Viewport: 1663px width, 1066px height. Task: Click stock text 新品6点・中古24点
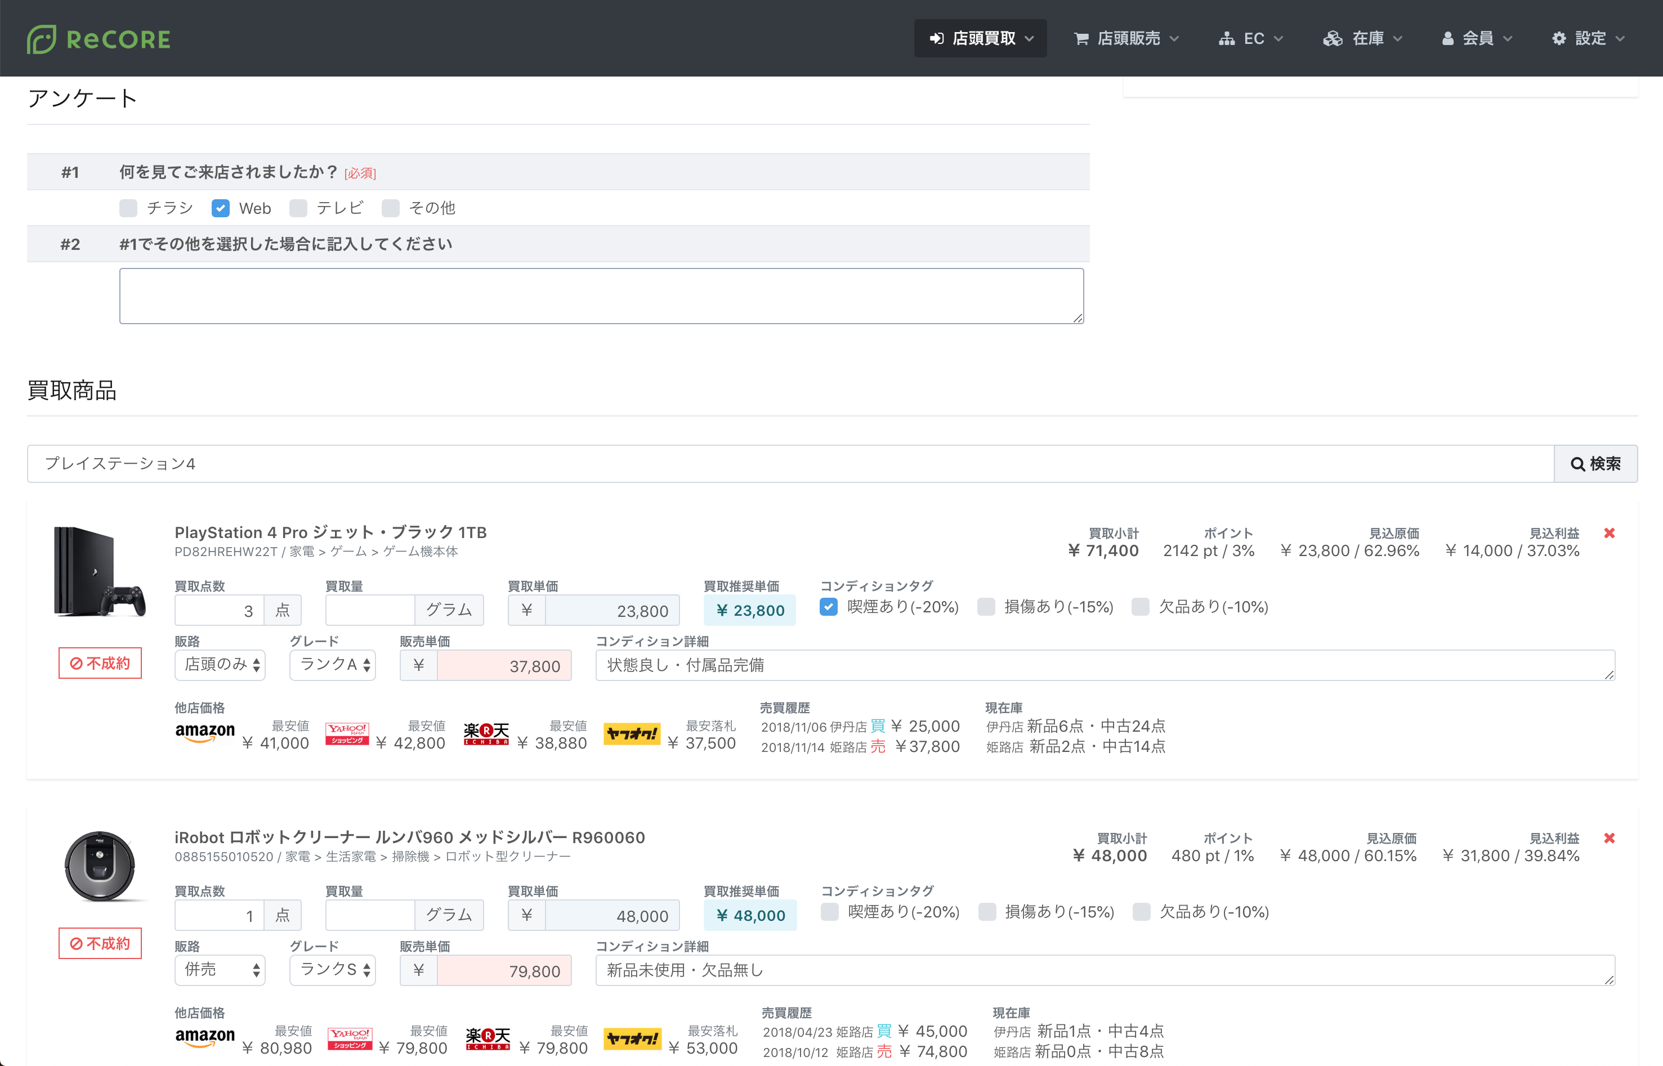(x=1096, y=726)
